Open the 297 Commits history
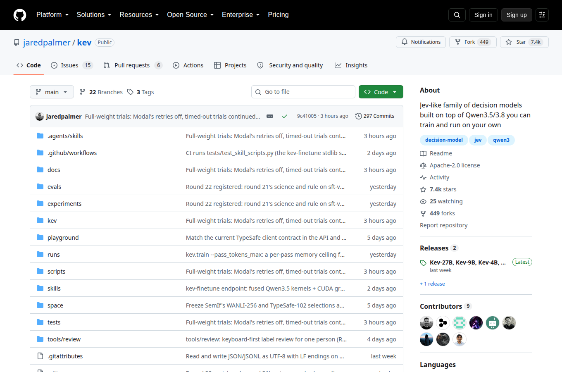This screenshot has height=372, width=562. pos(375,116)
